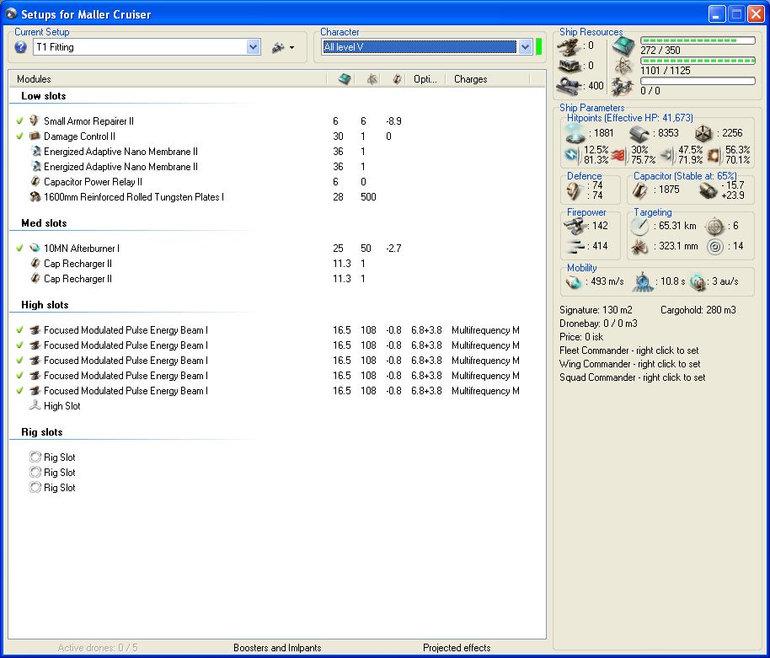Click the Rig slots group header
Screen dimensions: 770x658
[x=42, y=432]
